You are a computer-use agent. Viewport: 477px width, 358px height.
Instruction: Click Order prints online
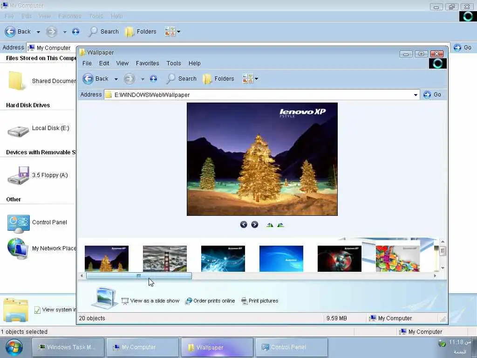(x=210, y=301)
